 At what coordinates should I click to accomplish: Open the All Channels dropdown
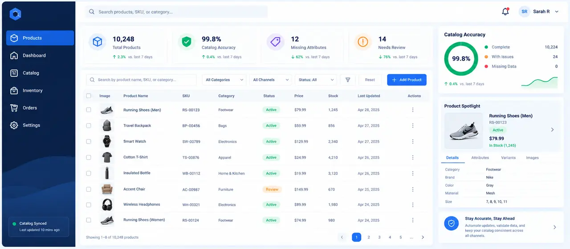tap(271, 80)
